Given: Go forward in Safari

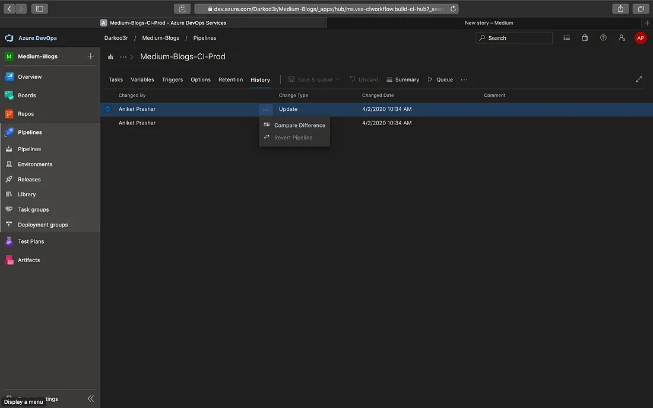Looking at the screenshot, I should click(21, 9).
